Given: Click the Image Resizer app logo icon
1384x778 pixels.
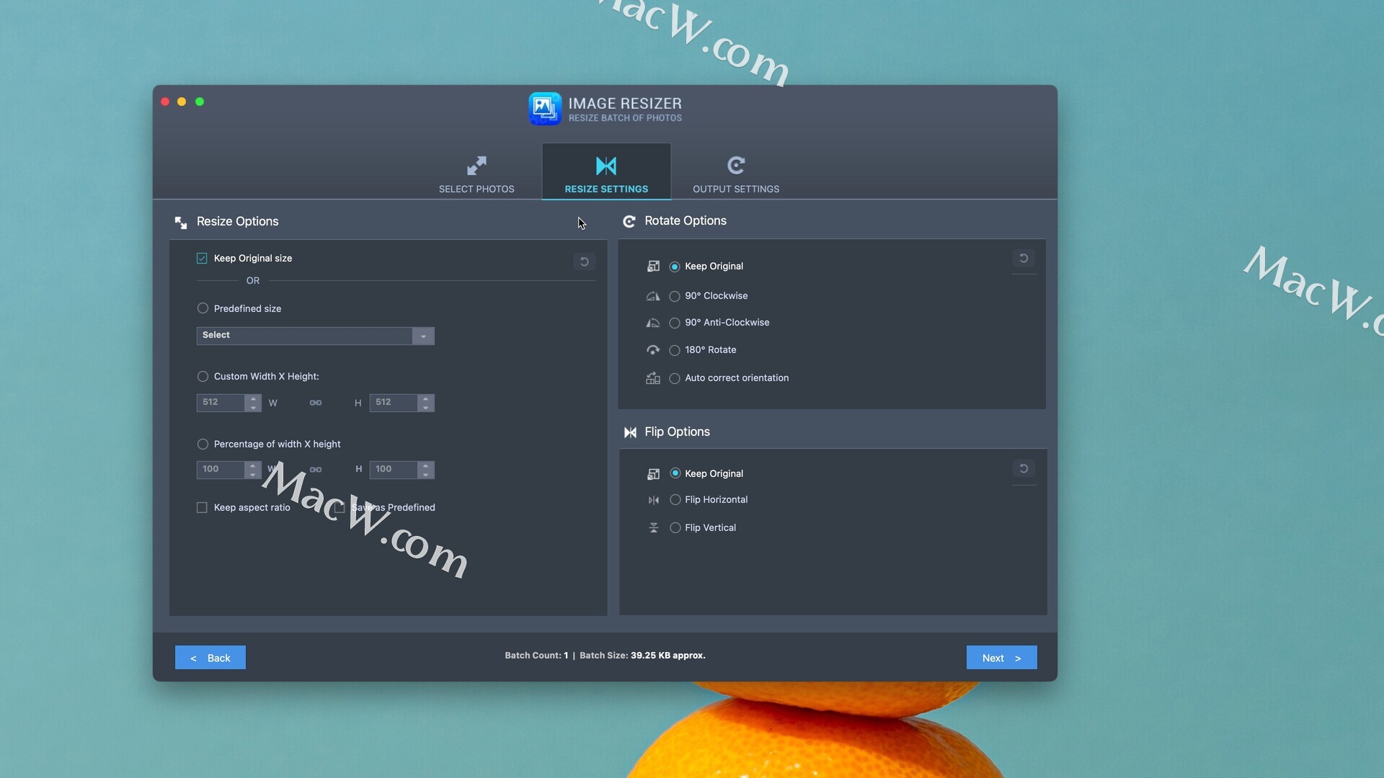Looking at the screenshot, I should coord(545,109).
